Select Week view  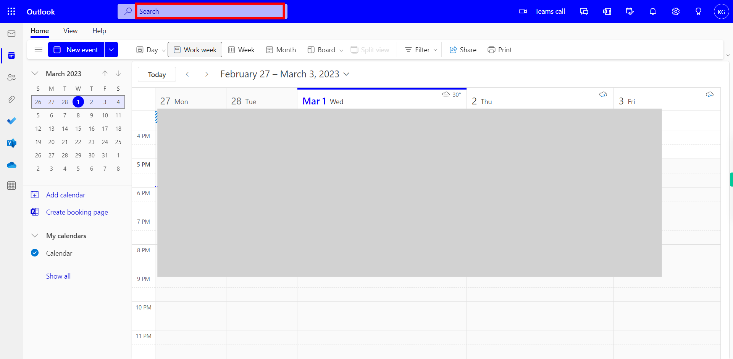(x=241, y=50)
